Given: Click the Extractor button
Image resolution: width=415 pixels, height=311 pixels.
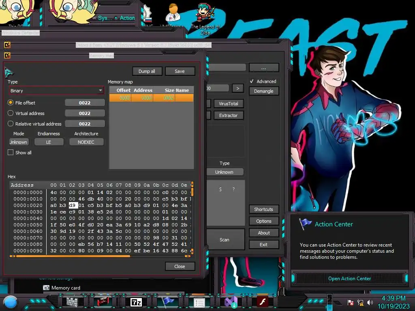Looking at the screenshot, I should point(229,115).
